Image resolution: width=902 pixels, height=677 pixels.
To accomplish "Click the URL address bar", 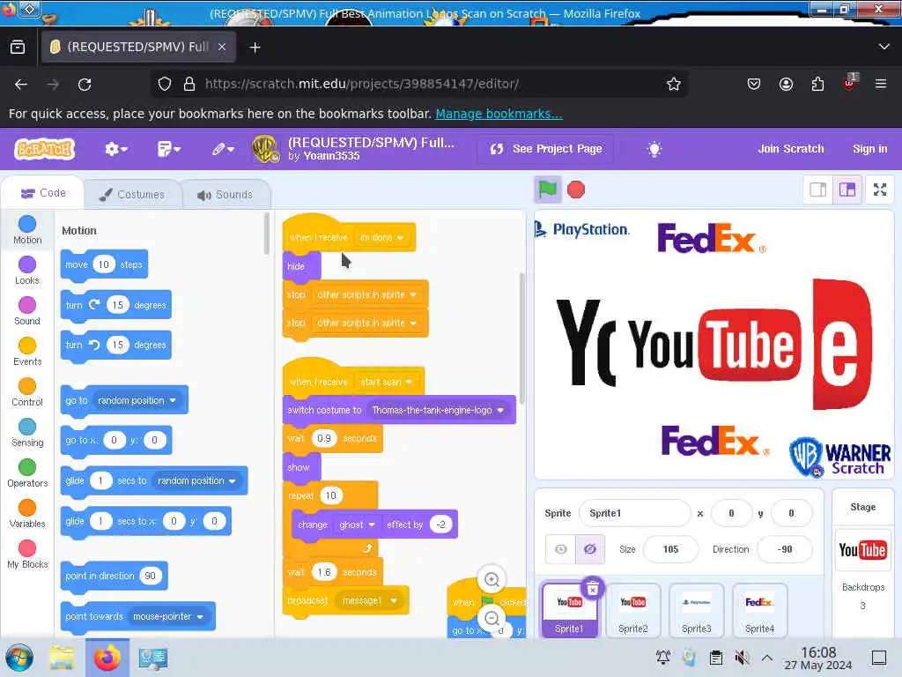I will pos(420,84).
